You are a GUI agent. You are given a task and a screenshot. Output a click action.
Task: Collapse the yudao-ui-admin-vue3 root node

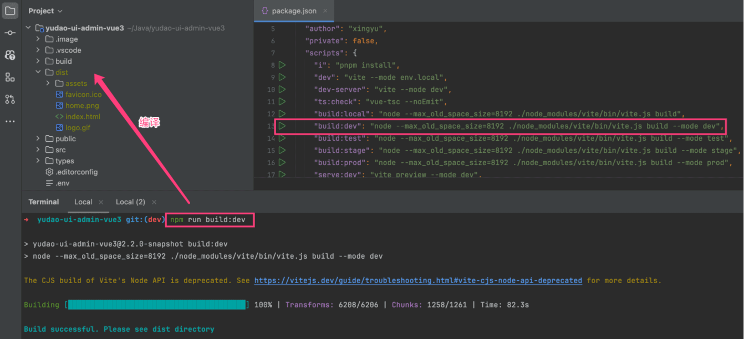28,28
